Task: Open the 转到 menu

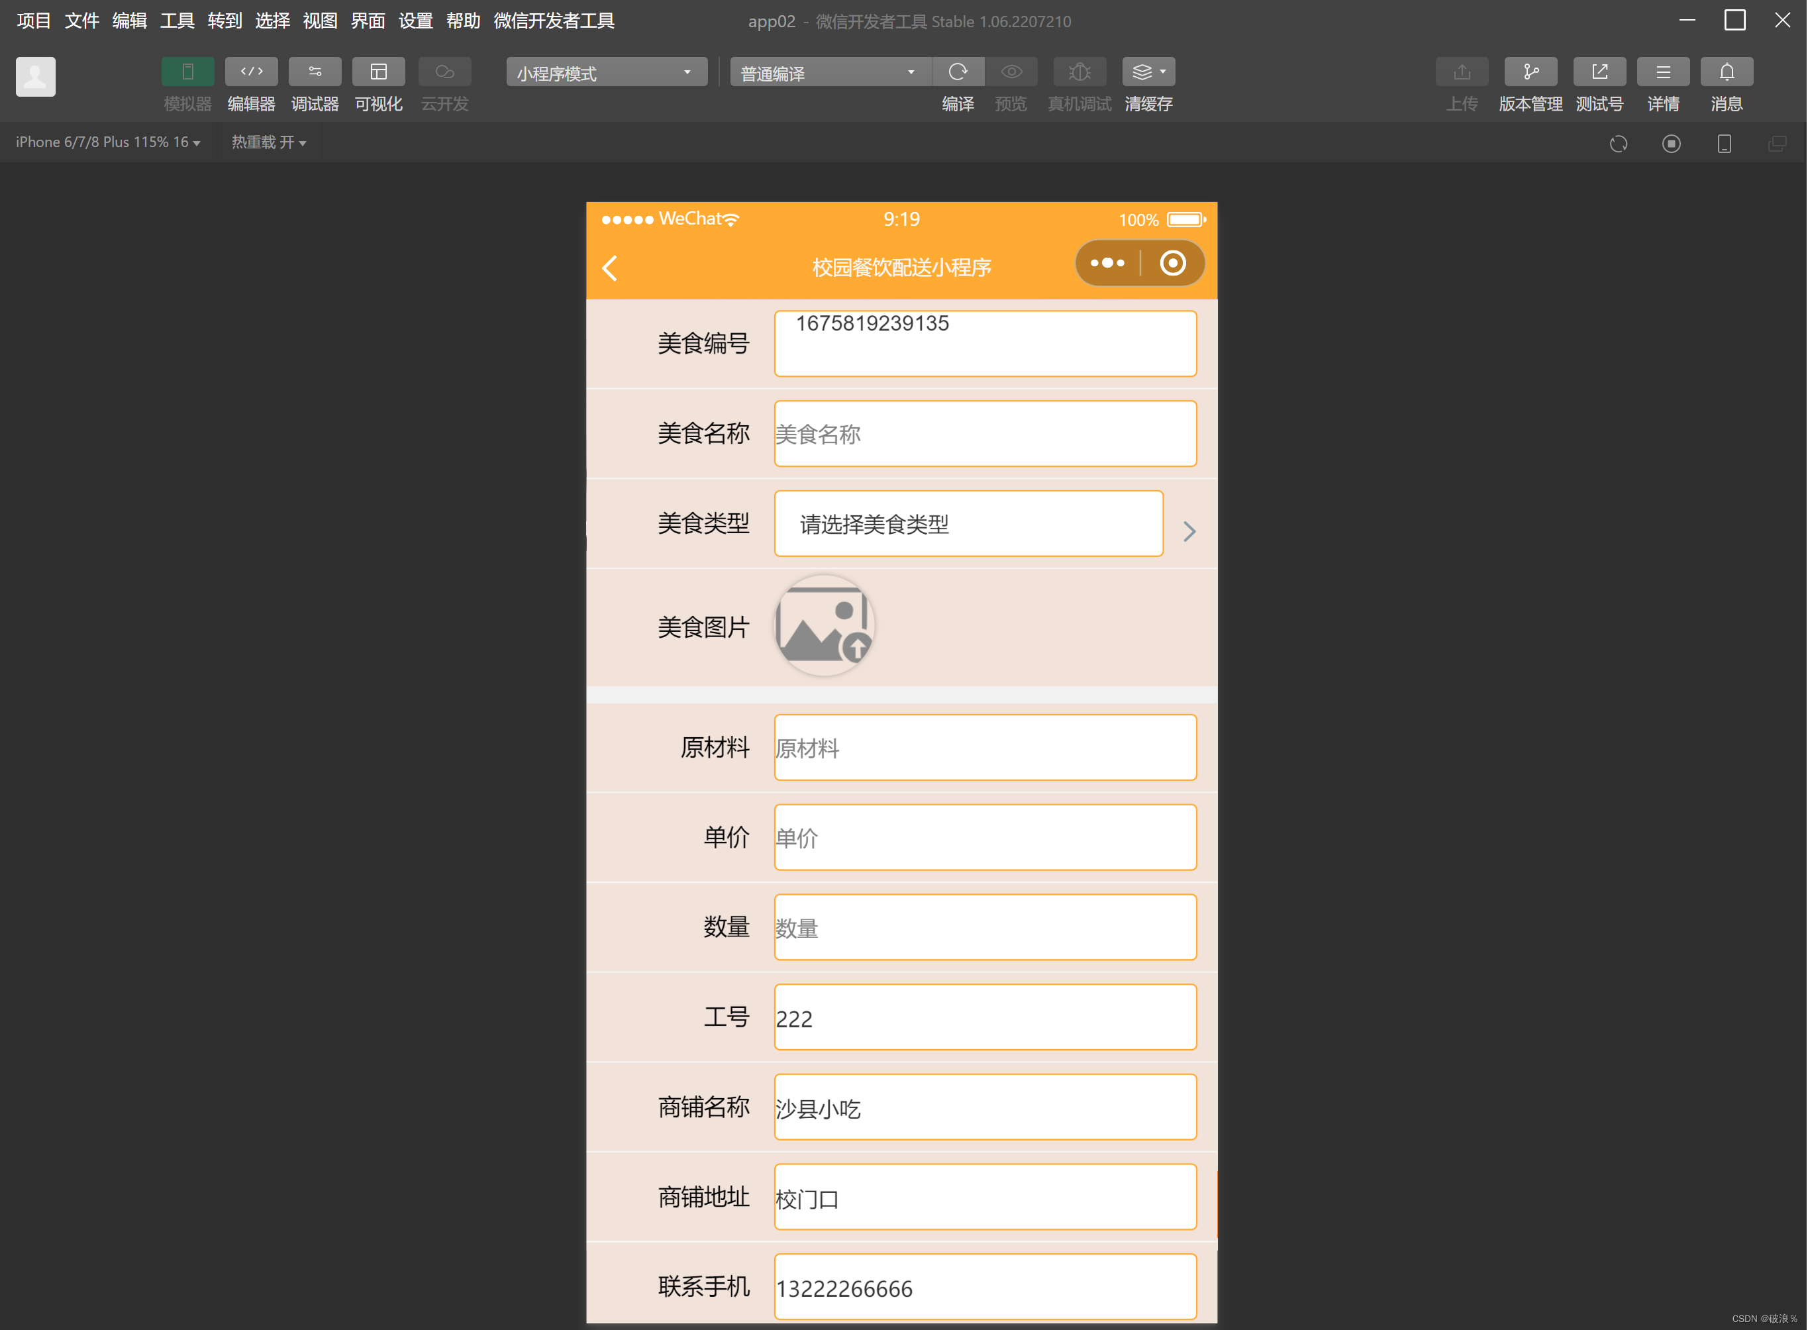Action: click(x=225, y=21)
